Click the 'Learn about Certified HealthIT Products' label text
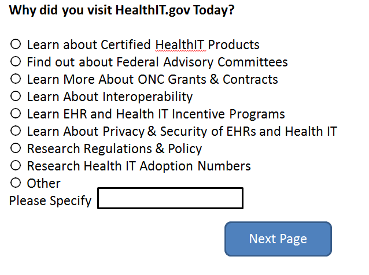Viewport: 369px width, 275px height. 143,44
